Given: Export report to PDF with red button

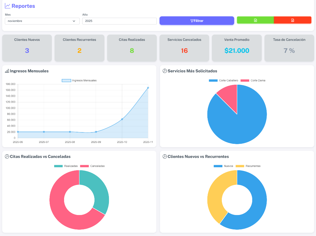Looking at the screenshot, I should click(x=293, y=20).
